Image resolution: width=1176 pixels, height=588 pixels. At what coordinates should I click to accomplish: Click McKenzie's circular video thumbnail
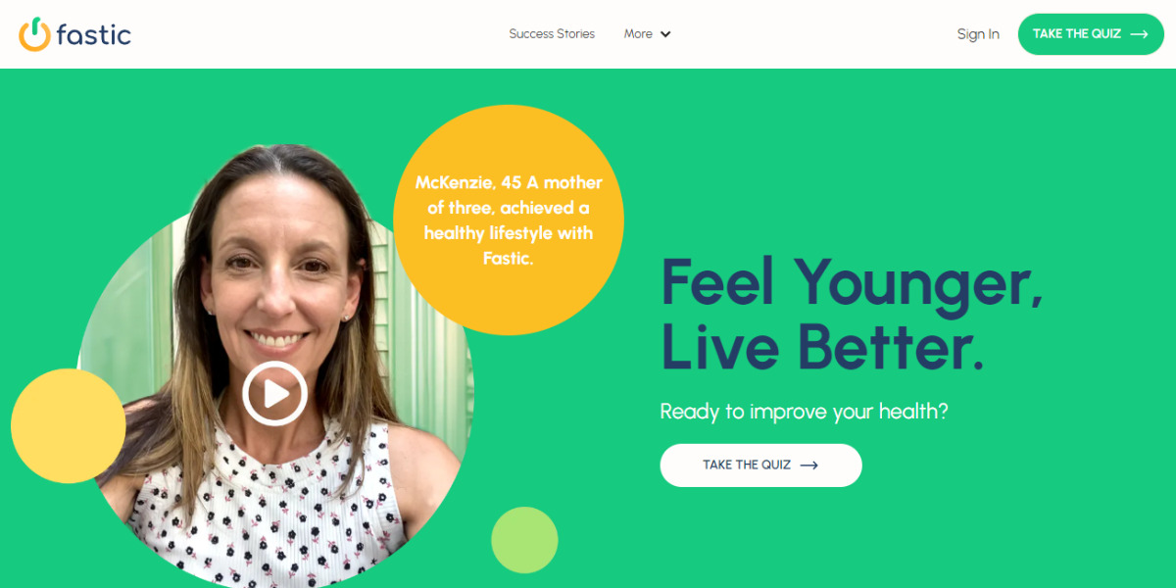coord(274,392)
